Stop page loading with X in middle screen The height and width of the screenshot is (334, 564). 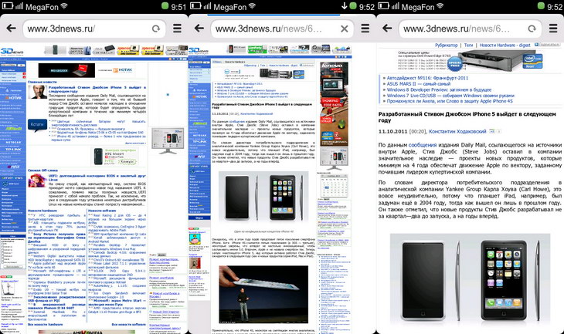(345, 29)
